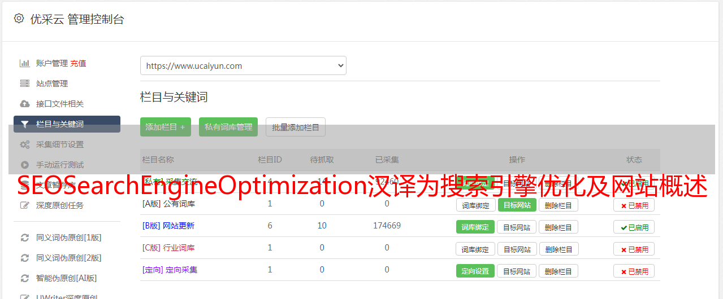Click the 待抓取 column header
The width and height of the screenshot is (723, 299).
click(x=322, y=160)
